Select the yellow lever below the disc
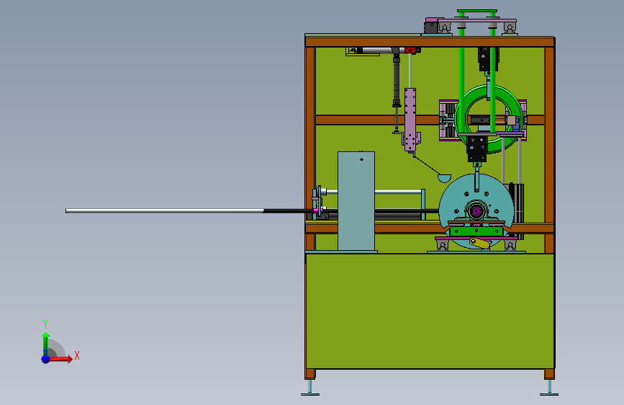Screen dimensions: 624x405 tap(479, 243)
